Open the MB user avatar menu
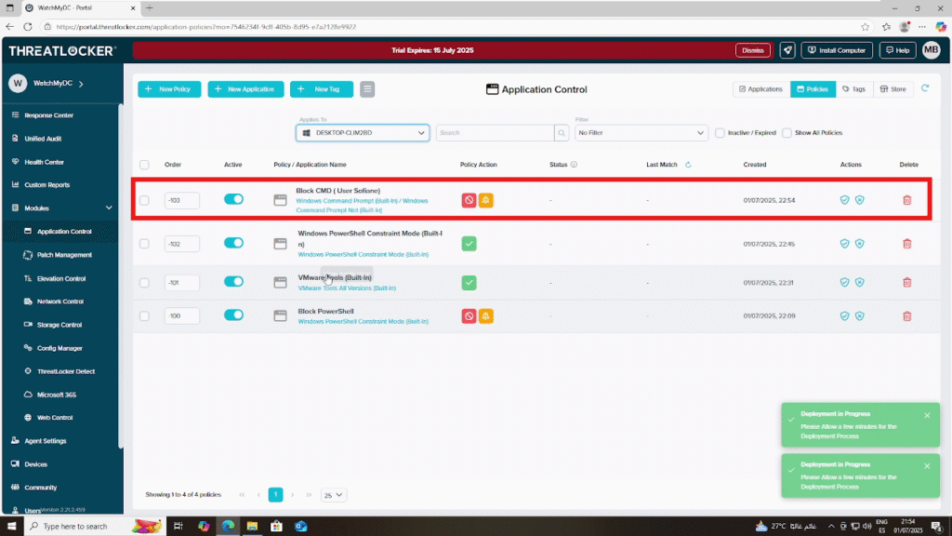This screenshot has width=952, height=536. coord(931,50)
